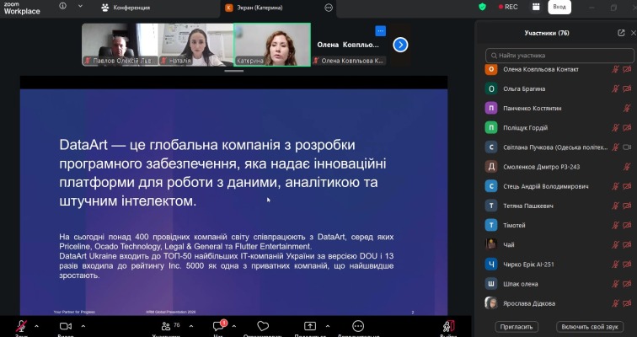
Task: Select participant Тімотей
Action: (557, 225)
